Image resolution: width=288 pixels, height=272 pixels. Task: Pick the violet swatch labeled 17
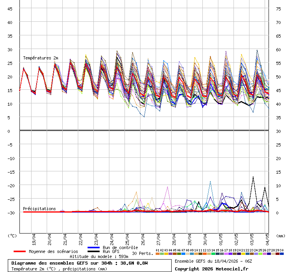pos(226,254)
